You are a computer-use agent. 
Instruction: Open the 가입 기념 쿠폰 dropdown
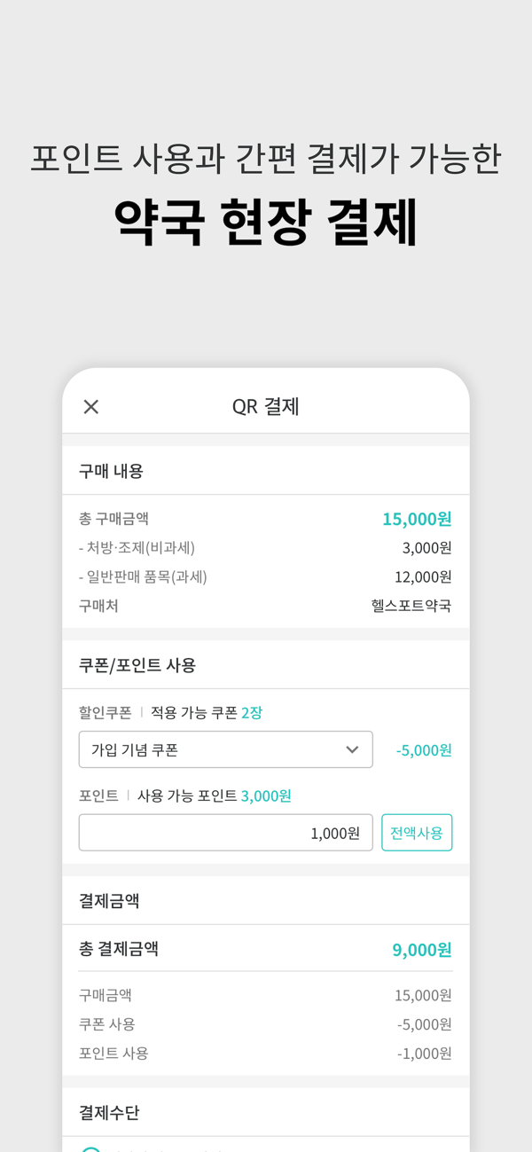pyautogui.click(x=226, y=749)
